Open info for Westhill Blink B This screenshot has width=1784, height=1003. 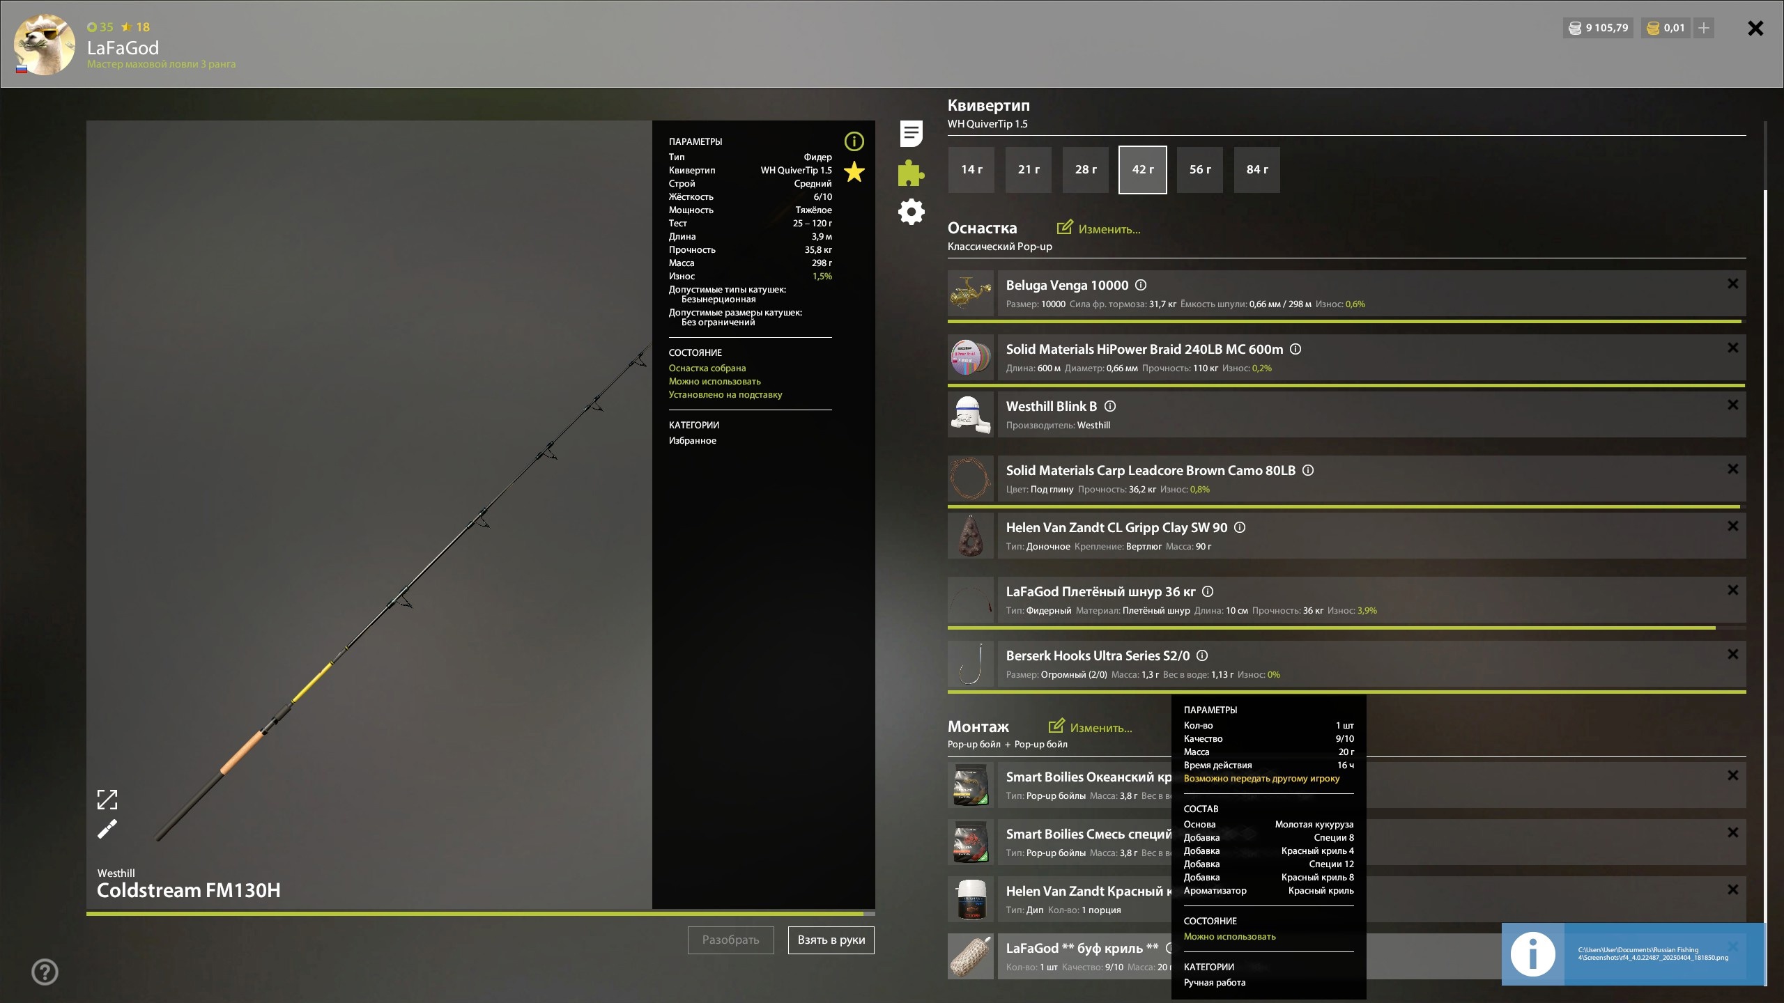[1110, 406]
